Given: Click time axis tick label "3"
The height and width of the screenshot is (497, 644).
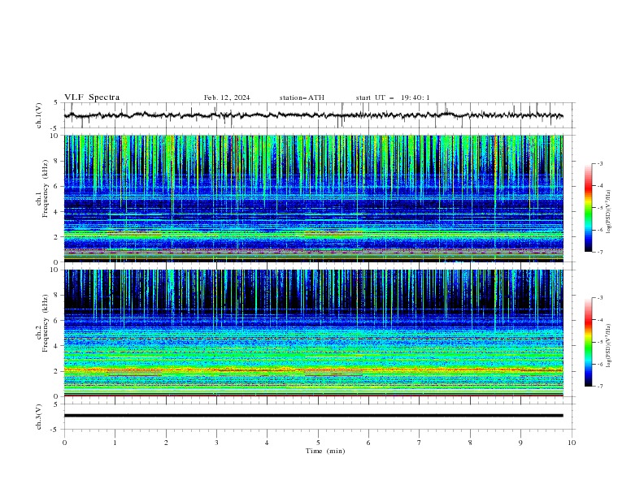Looking at the screenshot, I should [x=216, y=443].
